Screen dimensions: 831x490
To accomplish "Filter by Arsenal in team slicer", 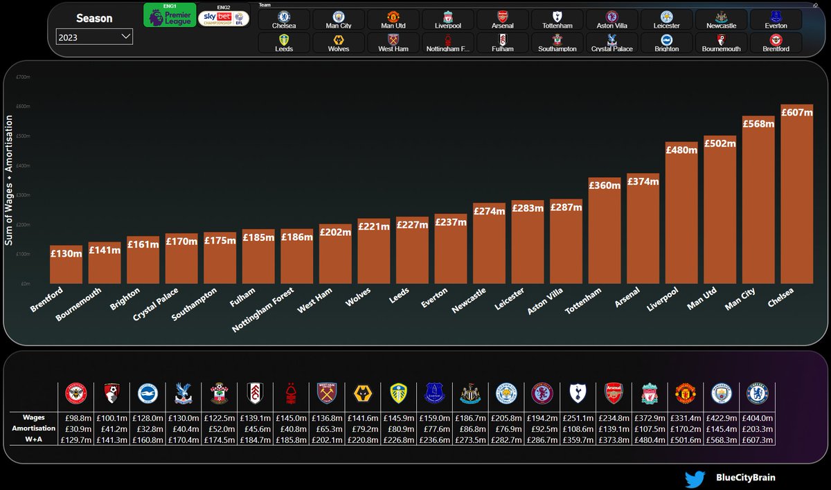I will point(503,19).
